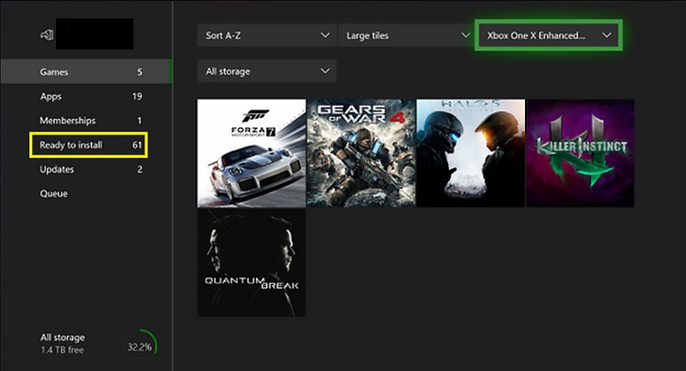This screenshot has width=686, height=371.
Task: Select the Killer Instinct tile
Action: (580, 153)
